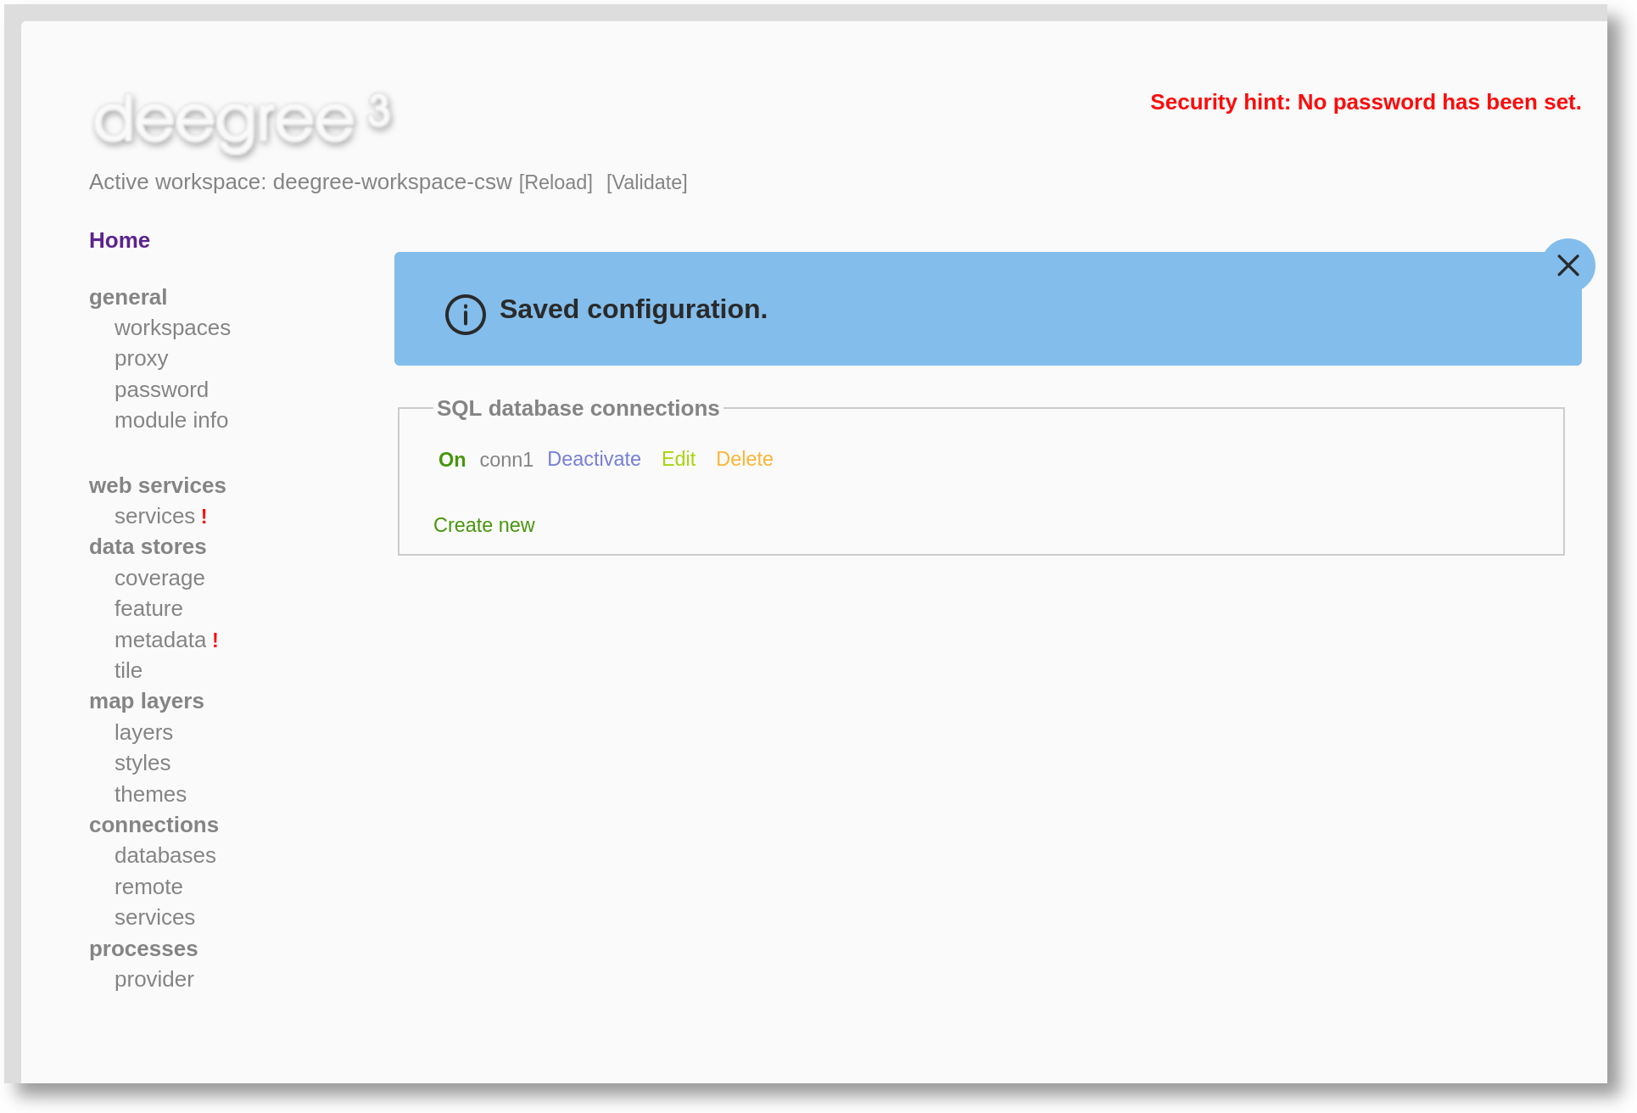Reload the active workspace
1637x1113 pixels.
coord(555,182)
